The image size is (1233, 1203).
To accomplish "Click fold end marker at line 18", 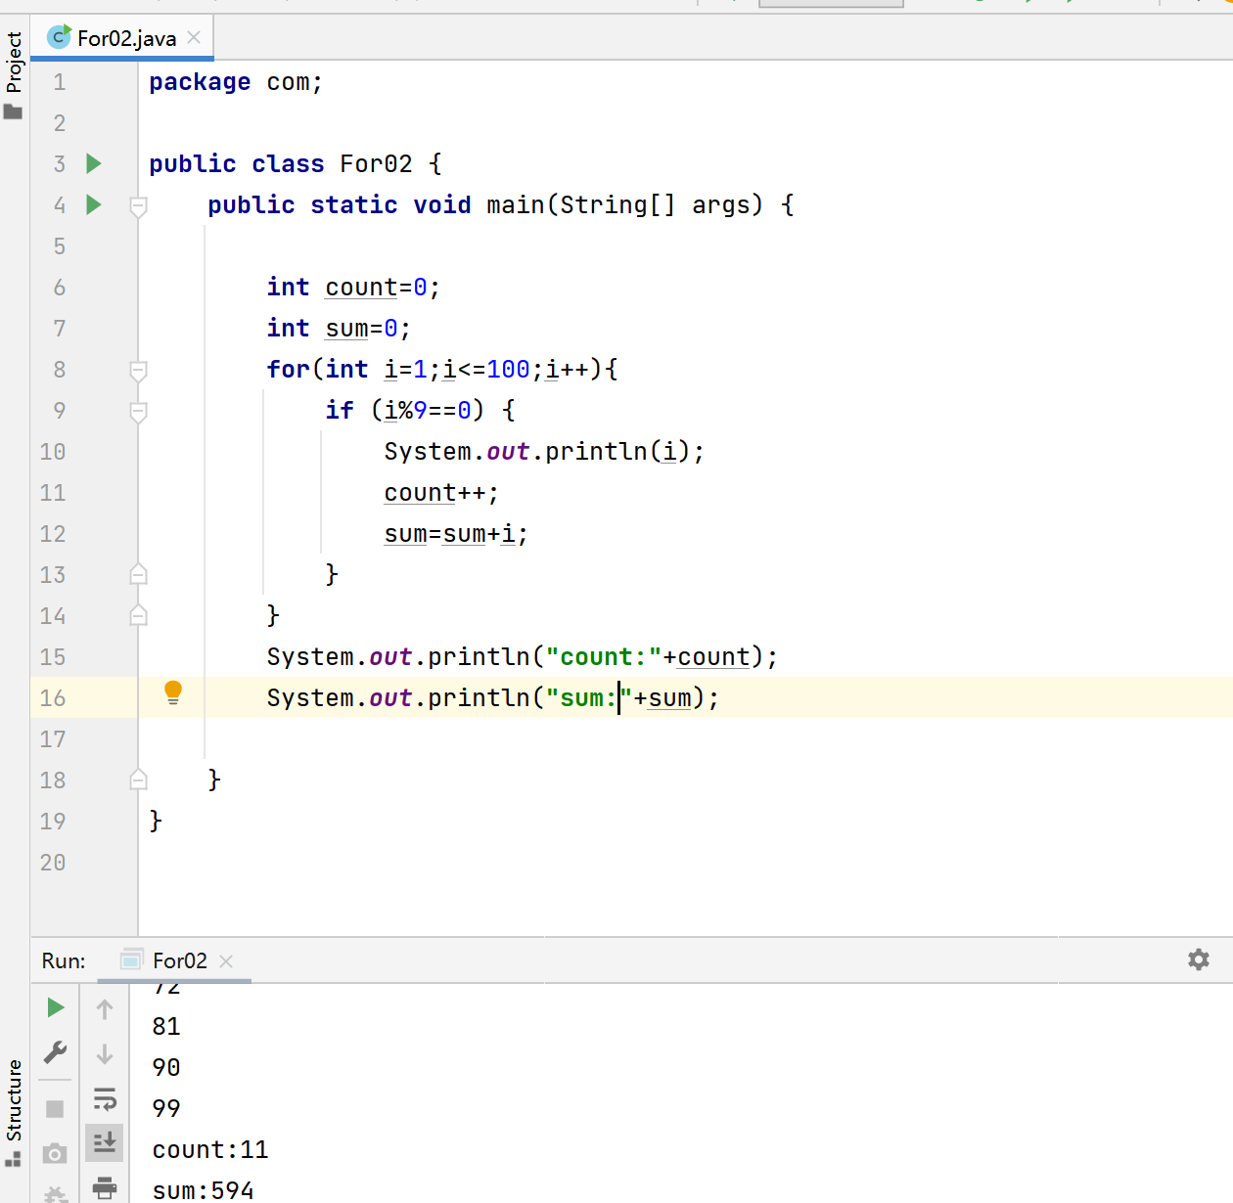I will [139, 780].
